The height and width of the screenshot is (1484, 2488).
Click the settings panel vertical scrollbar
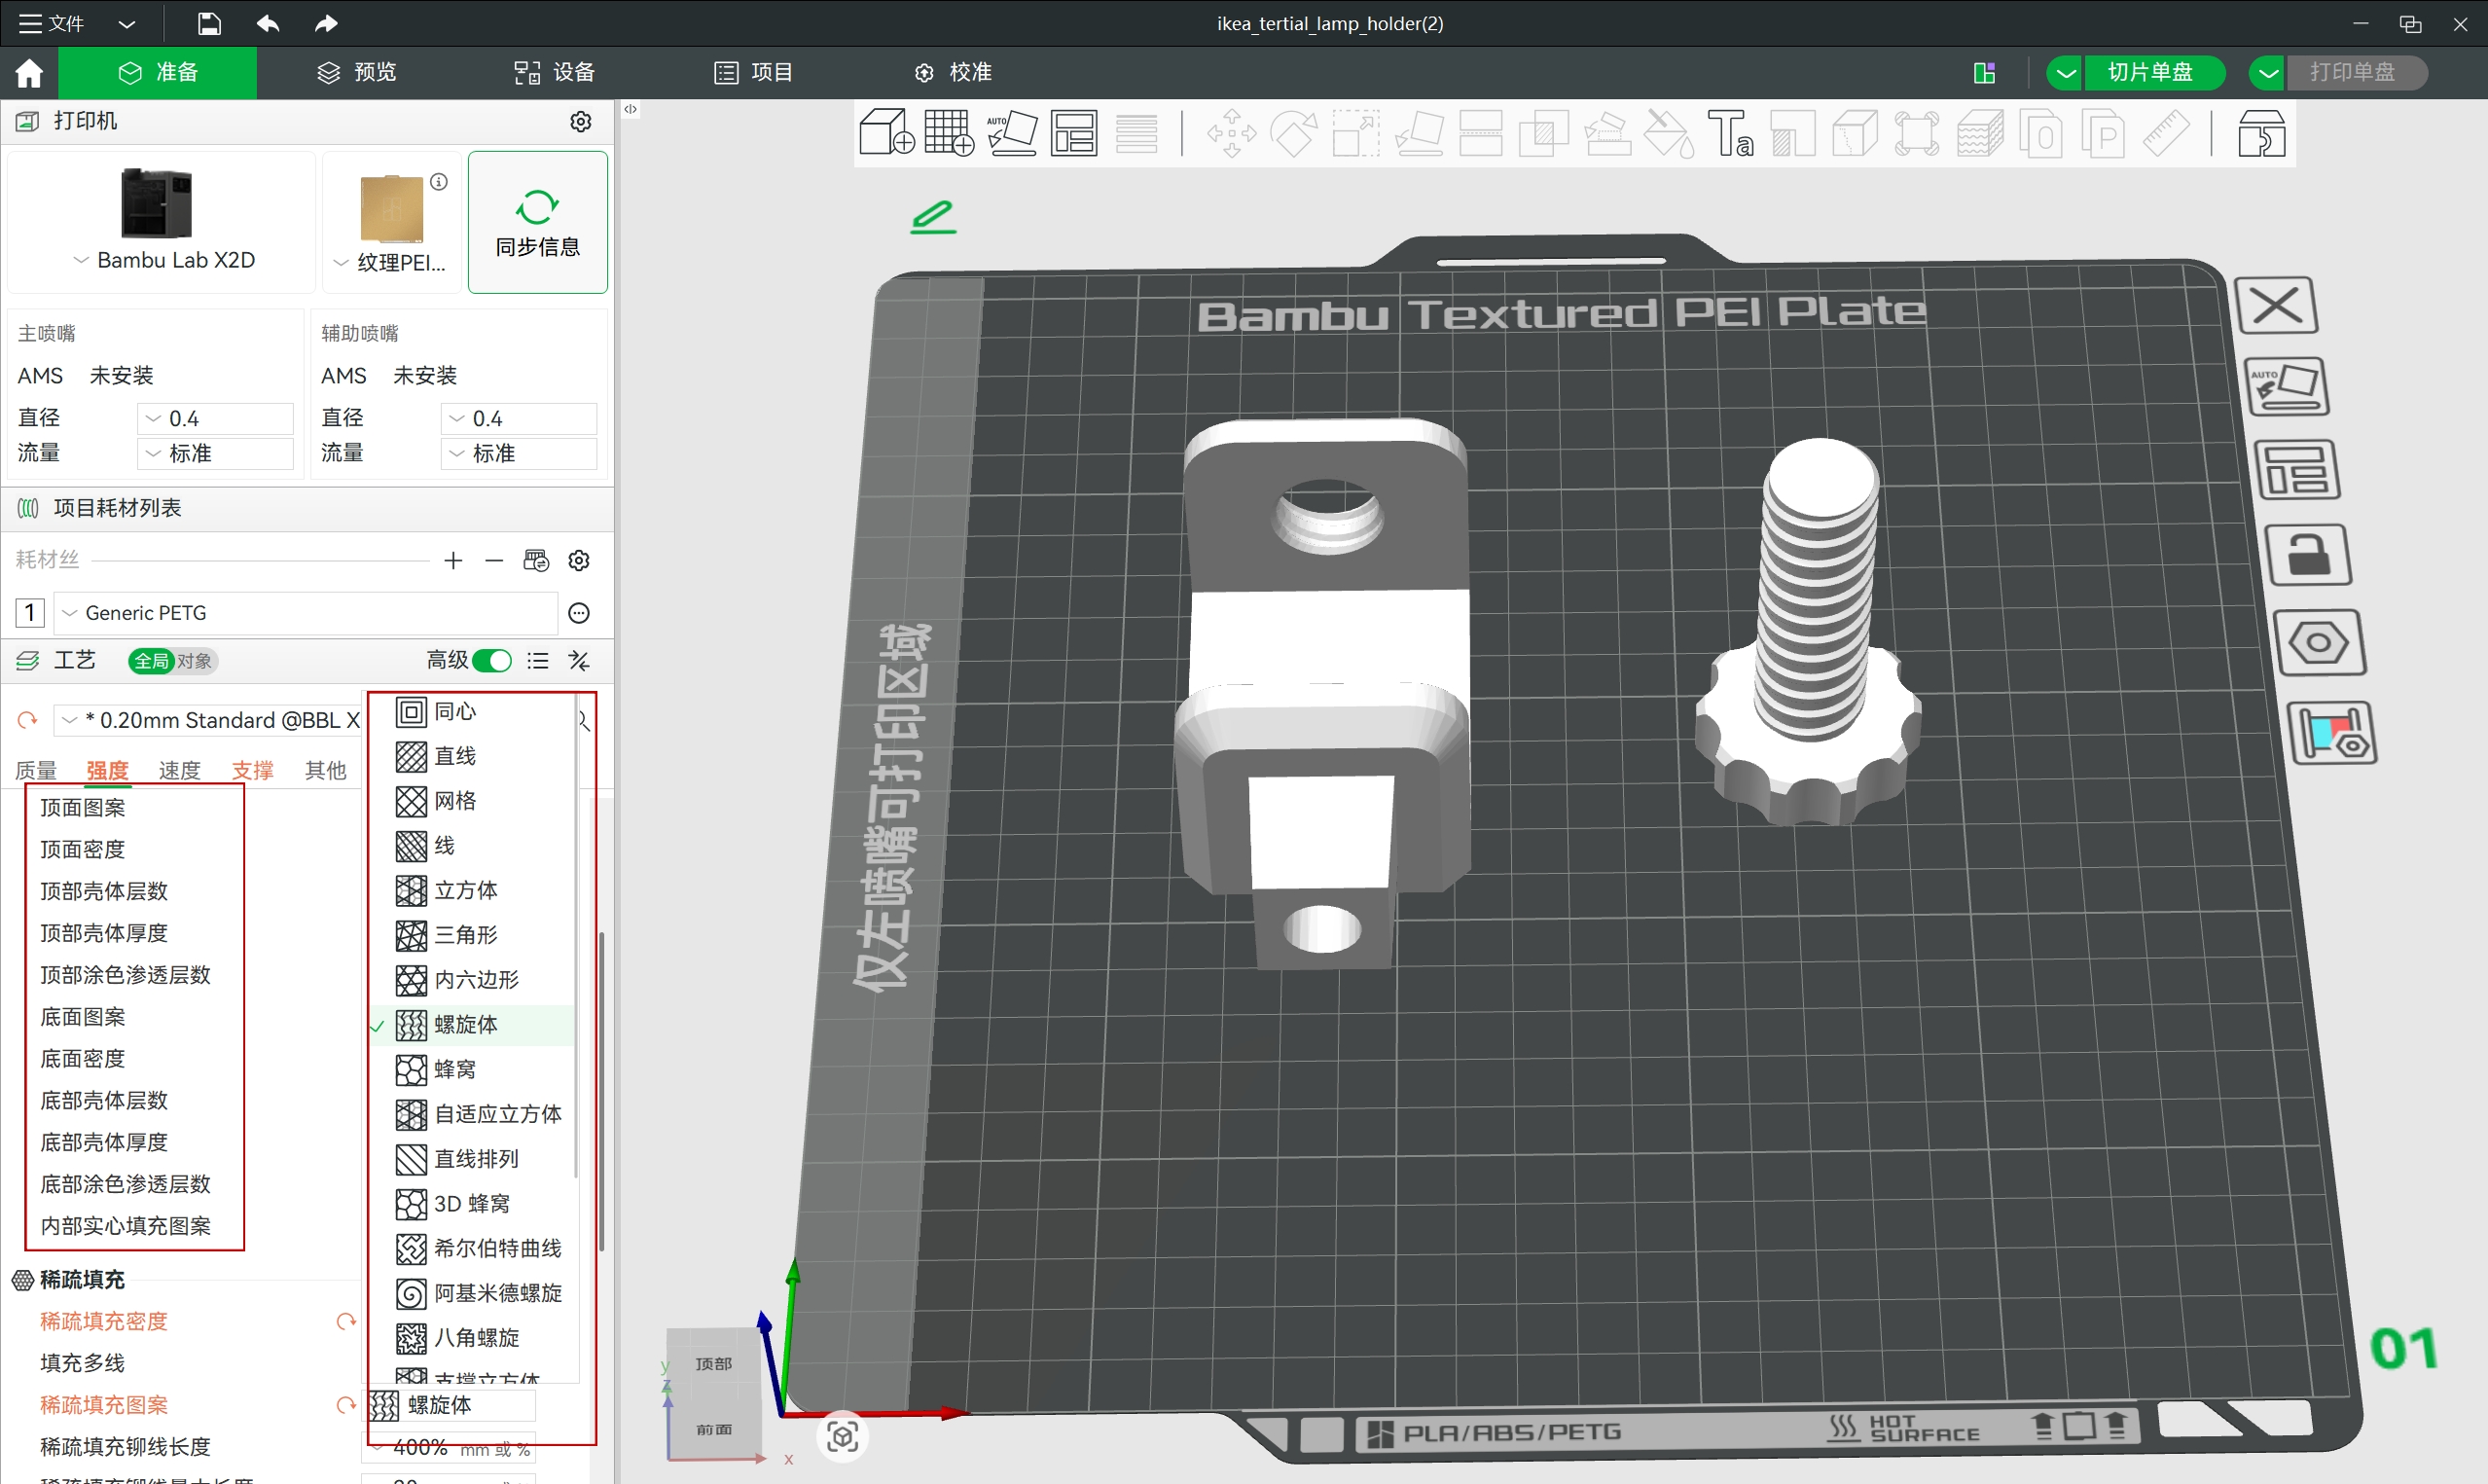pyautogui.click(x=601, y=1091)
